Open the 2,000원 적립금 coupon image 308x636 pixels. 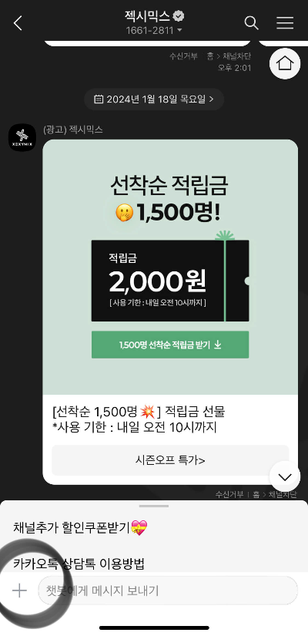170,281
